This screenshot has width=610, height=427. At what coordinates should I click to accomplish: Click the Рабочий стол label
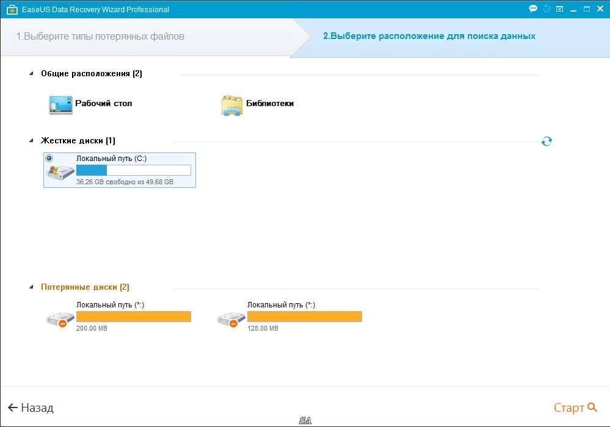click(103, 103)
